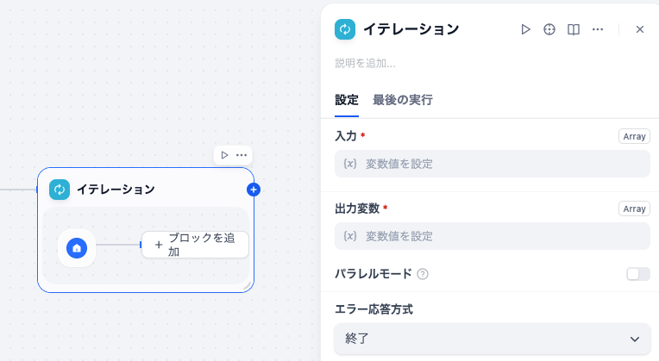Set the 入力 variable value field
This screenshot has width=659, height=361.
pyautogui.click(x=492, y=164)
